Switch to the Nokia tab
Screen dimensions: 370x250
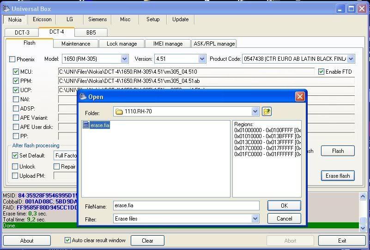(x=15, y=19)
